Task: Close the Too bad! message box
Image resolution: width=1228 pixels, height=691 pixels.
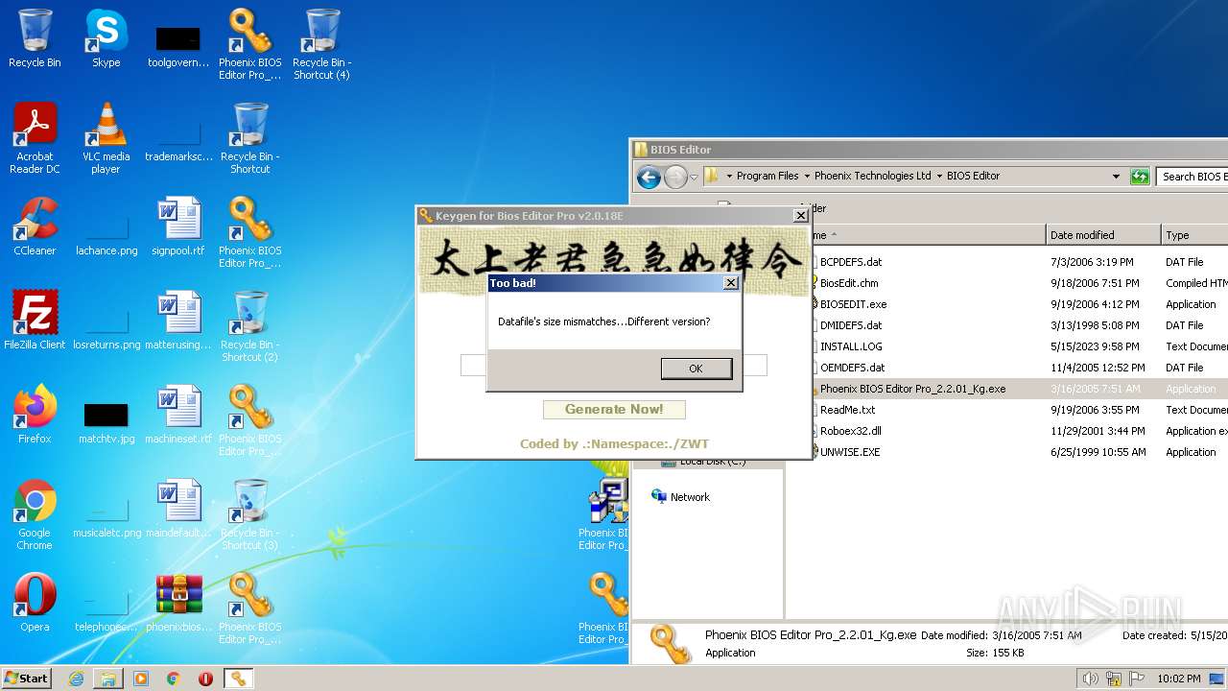Action: pos(730,283)
